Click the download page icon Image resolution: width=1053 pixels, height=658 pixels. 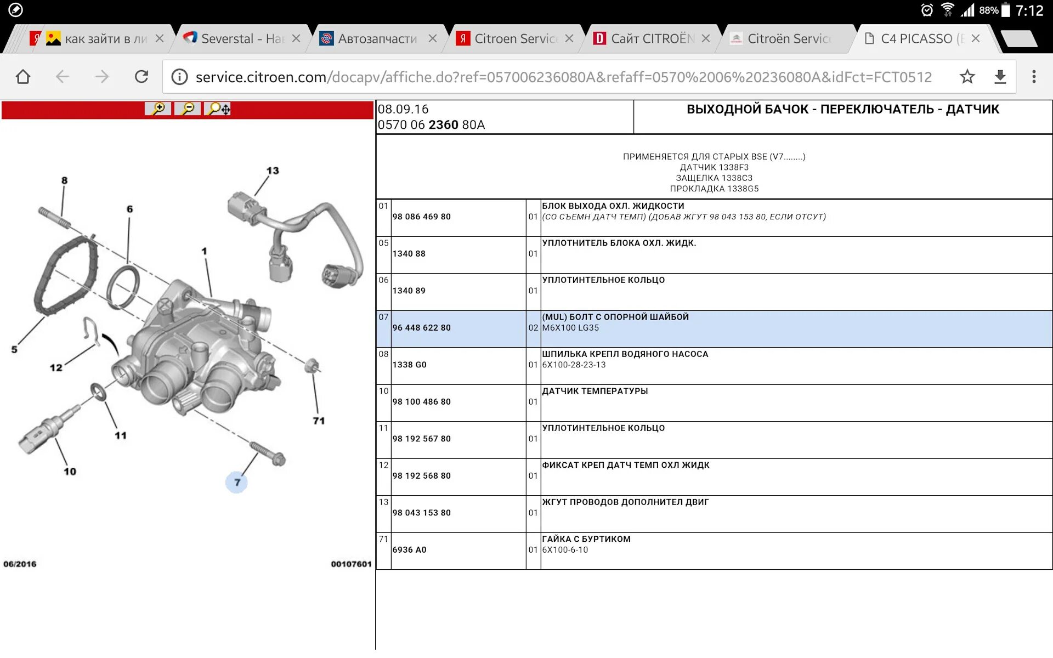pyautogui.click(x=1000, y=77)
